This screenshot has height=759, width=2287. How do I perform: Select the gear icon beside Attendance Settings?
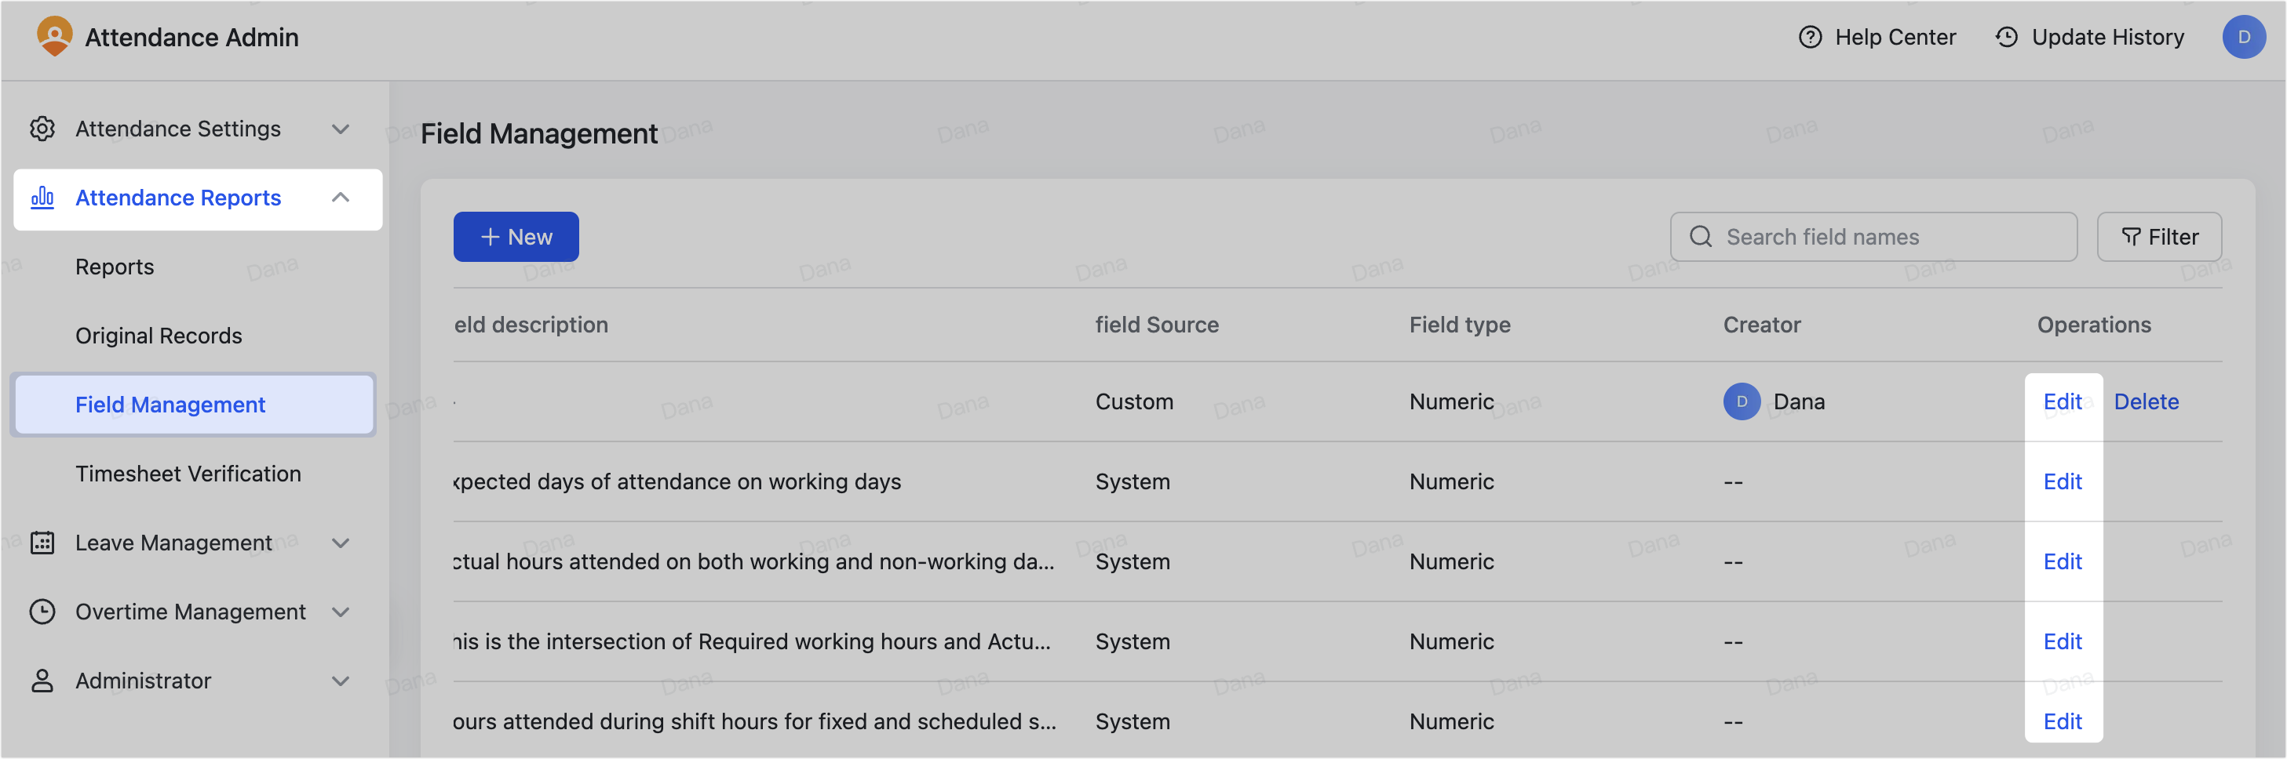point(42,129)
